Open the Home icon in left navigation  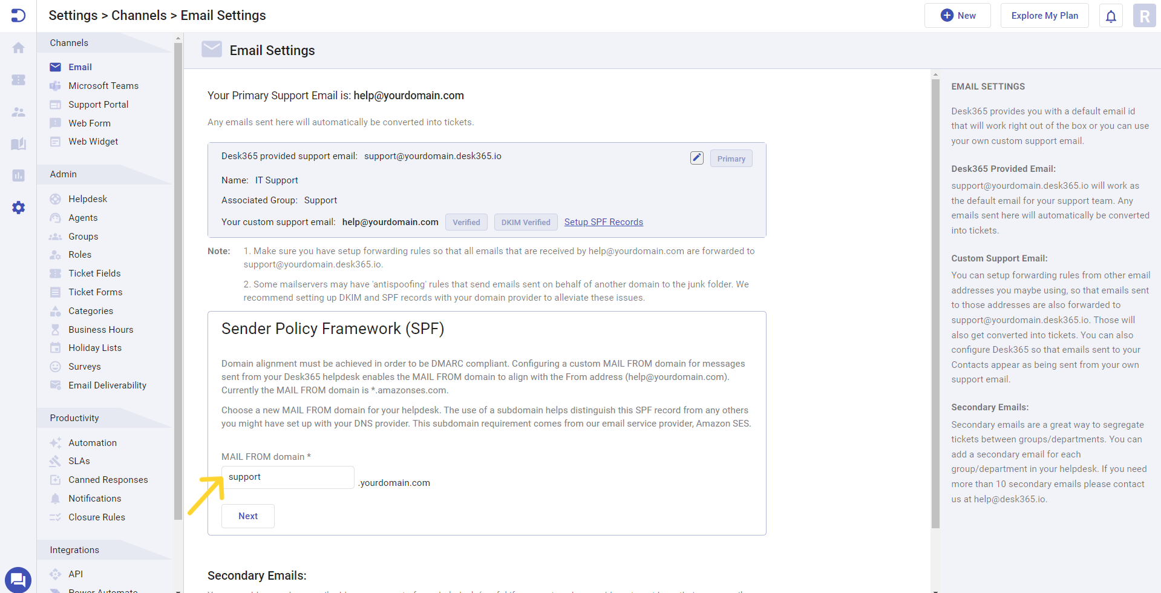18,47
